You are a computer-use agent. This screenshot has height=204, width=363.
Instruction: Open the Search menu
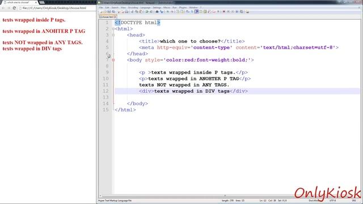(x=115, y=7)
